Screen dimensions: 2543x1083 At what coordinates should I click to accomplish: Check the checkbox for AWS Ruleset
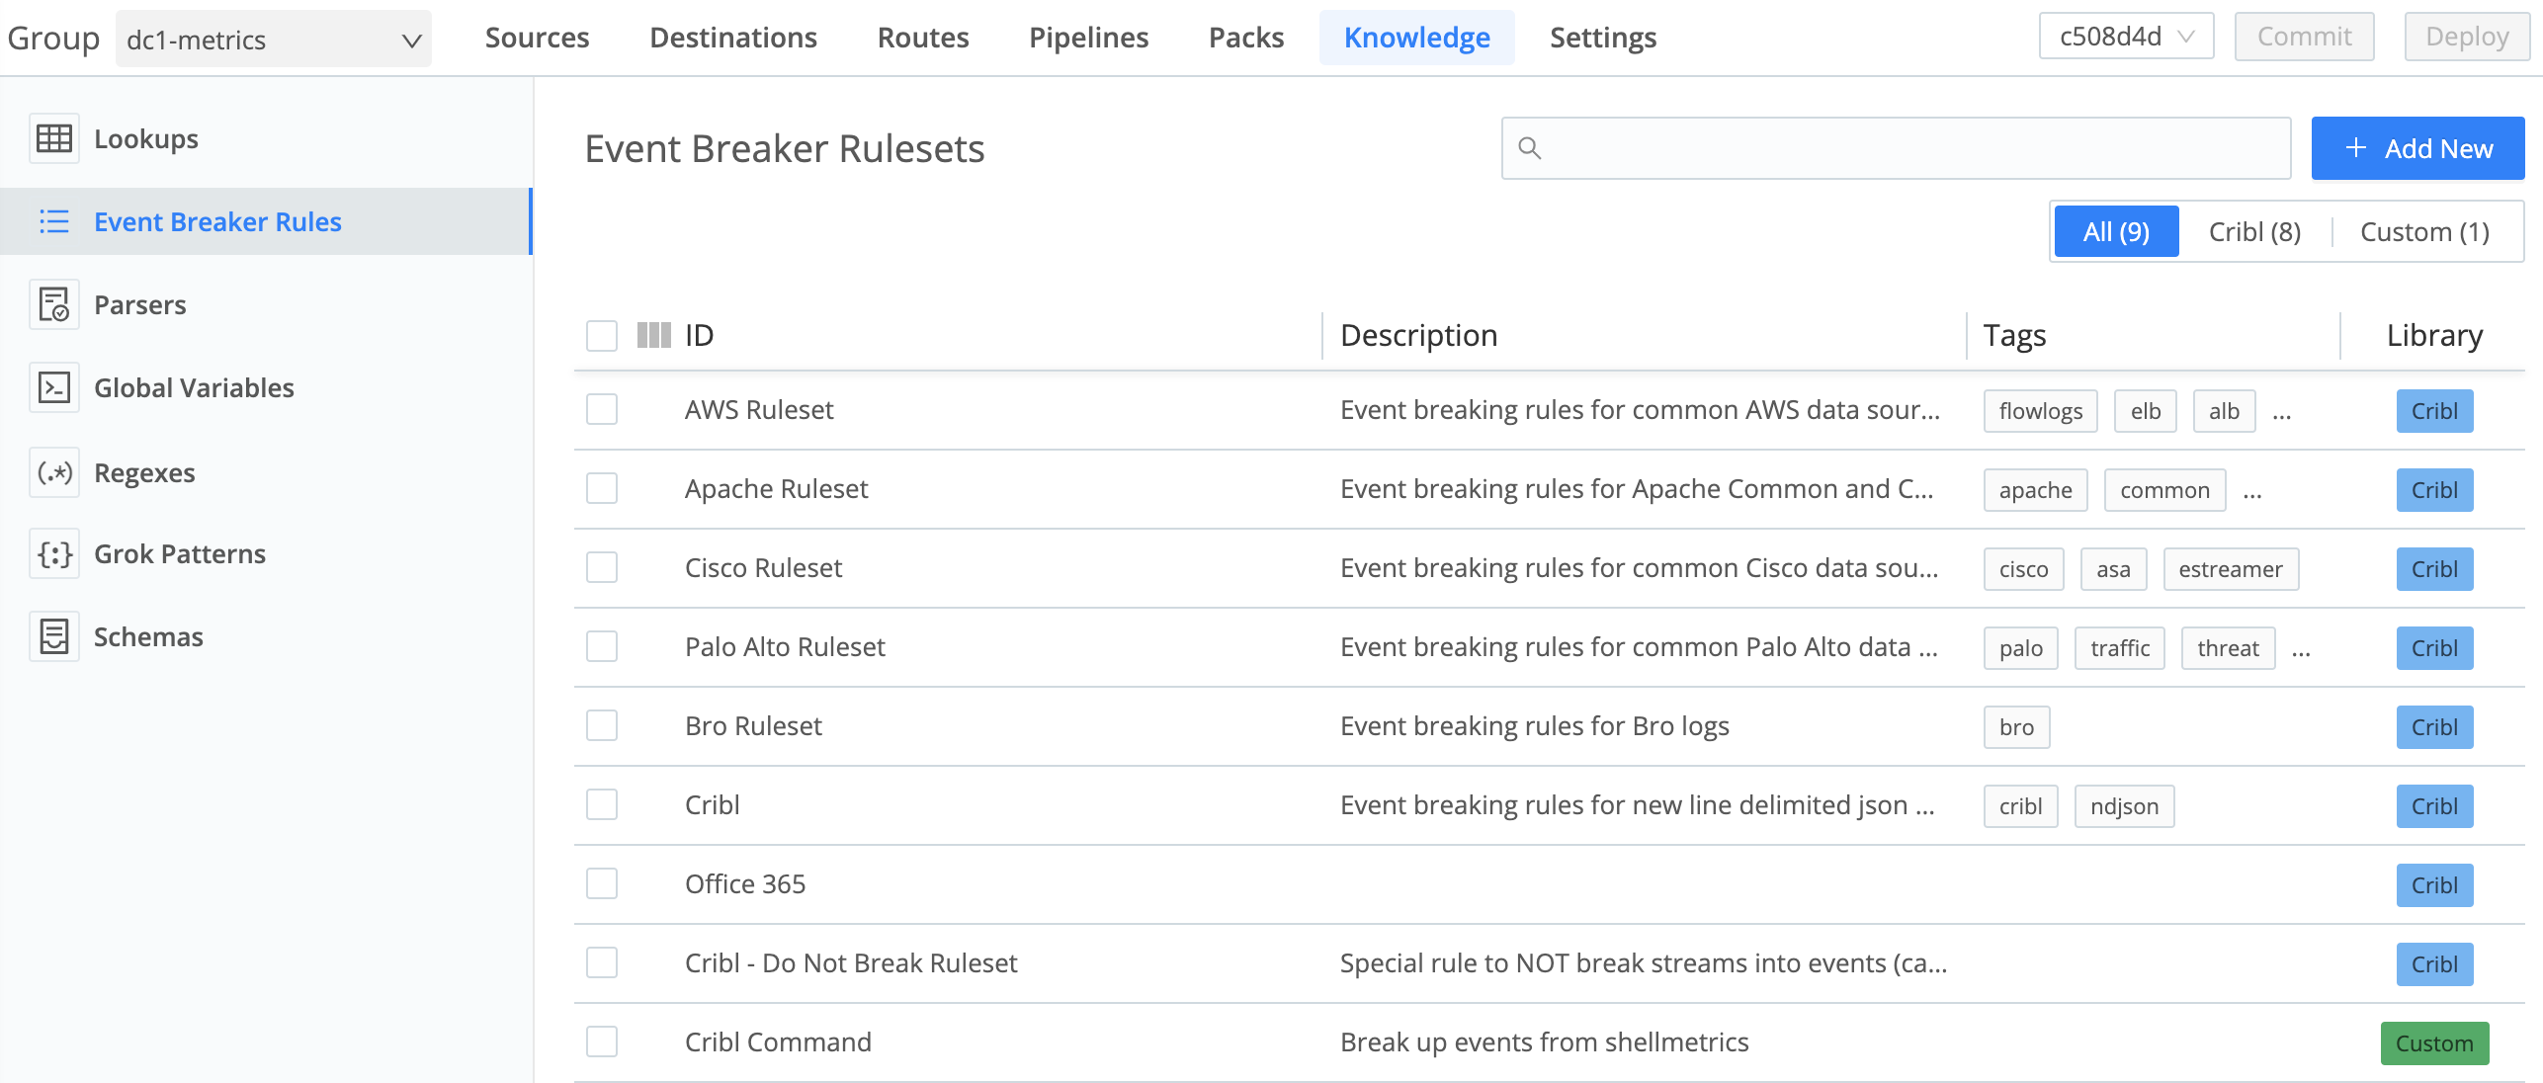[601, 409]
